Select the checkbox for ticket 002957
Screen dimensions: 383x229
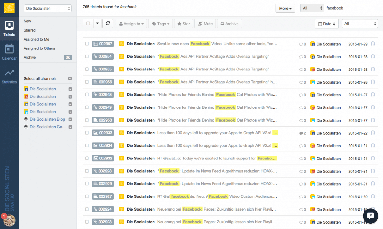tap(87, 44)
